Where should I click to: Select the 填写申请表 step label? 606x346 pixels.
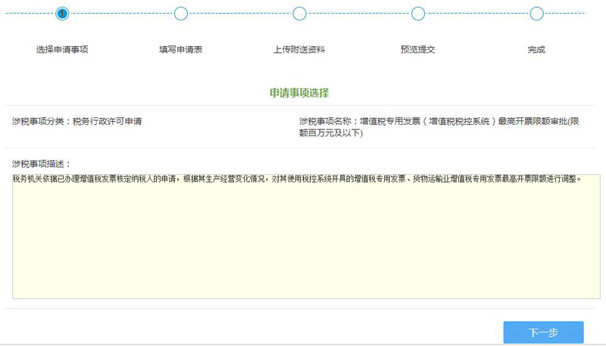(x=181, y=49)
